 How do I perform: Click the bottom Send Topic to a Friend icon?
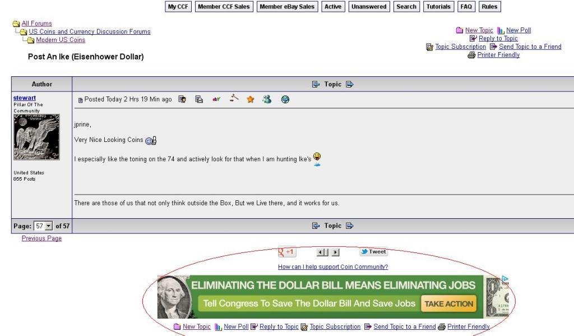point(368,326)
